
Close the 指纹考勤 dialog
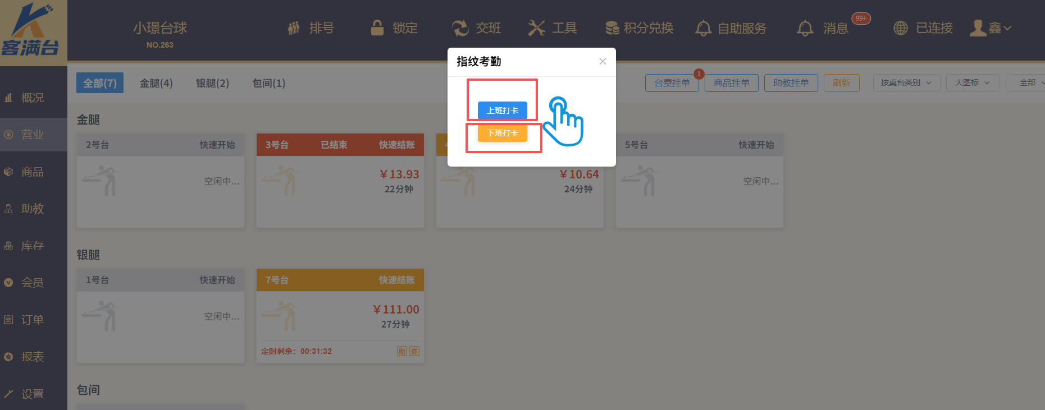click(603, 62)
